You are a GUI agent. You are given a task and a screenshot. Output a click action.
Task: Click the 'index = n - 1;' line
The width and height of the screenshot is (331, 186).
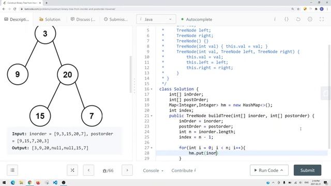click(x=196, y=137)
